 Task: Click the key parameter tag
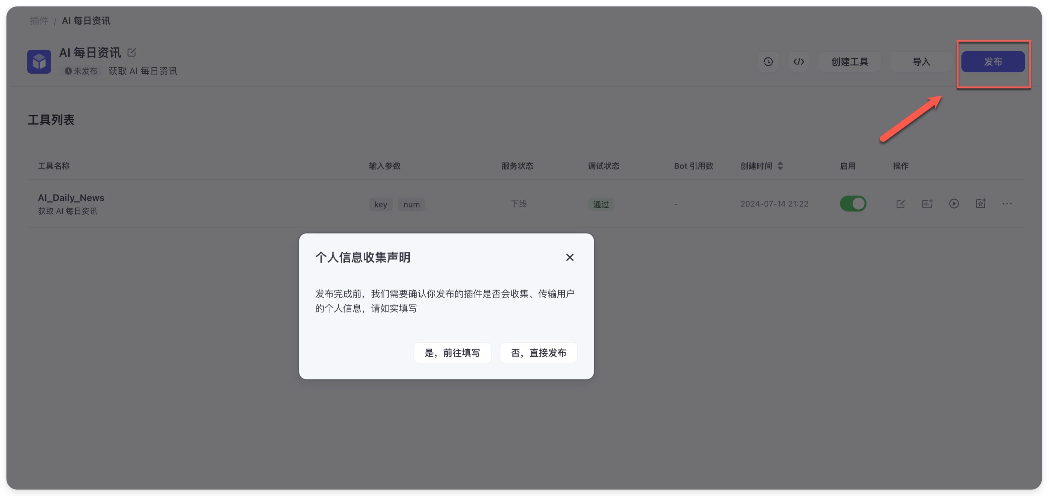coord(380,204)
